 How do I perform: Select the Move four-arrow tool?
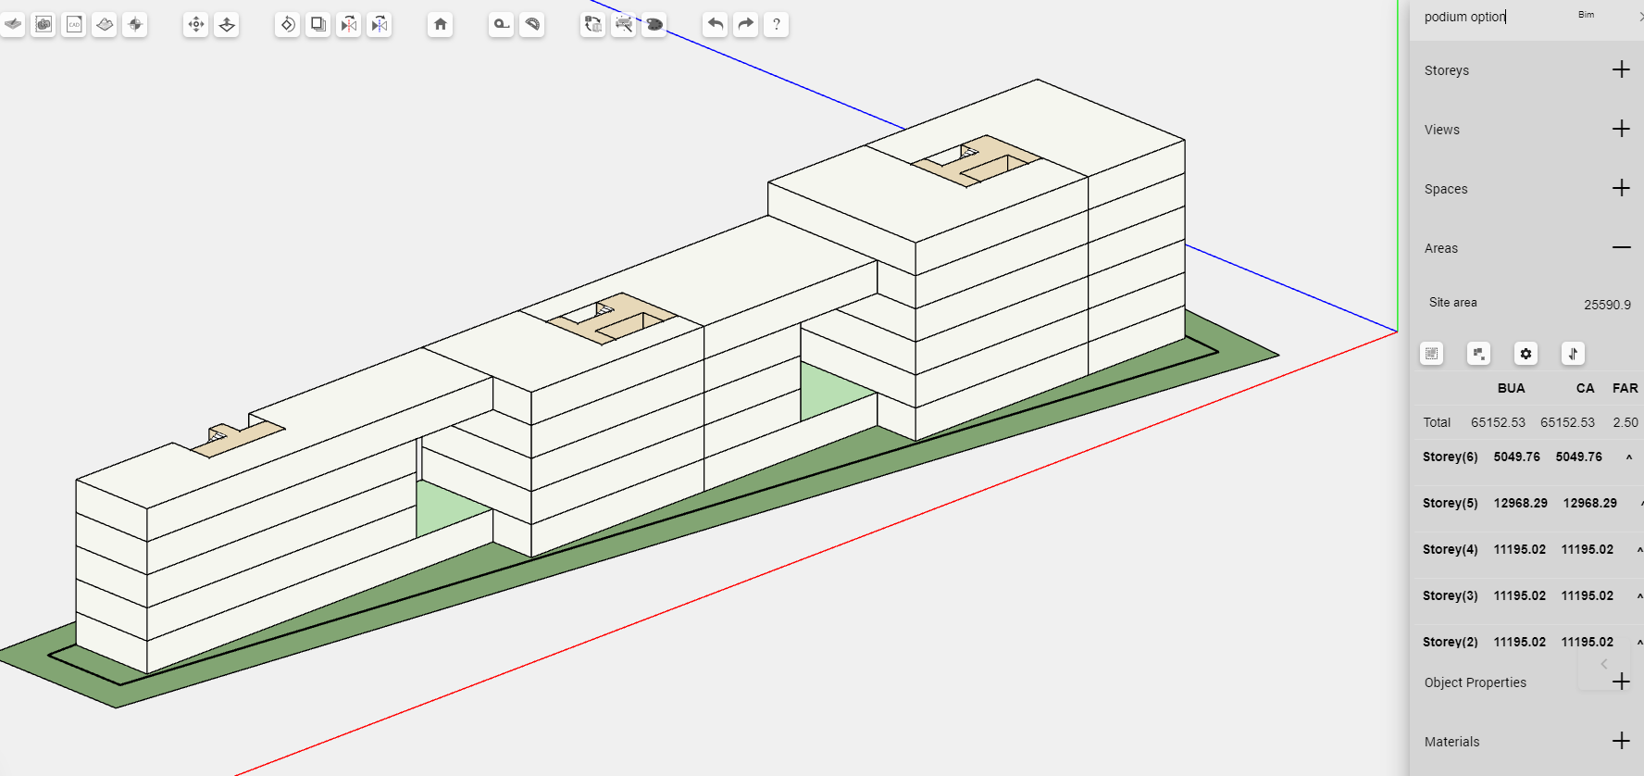click(x=196, y=24)
